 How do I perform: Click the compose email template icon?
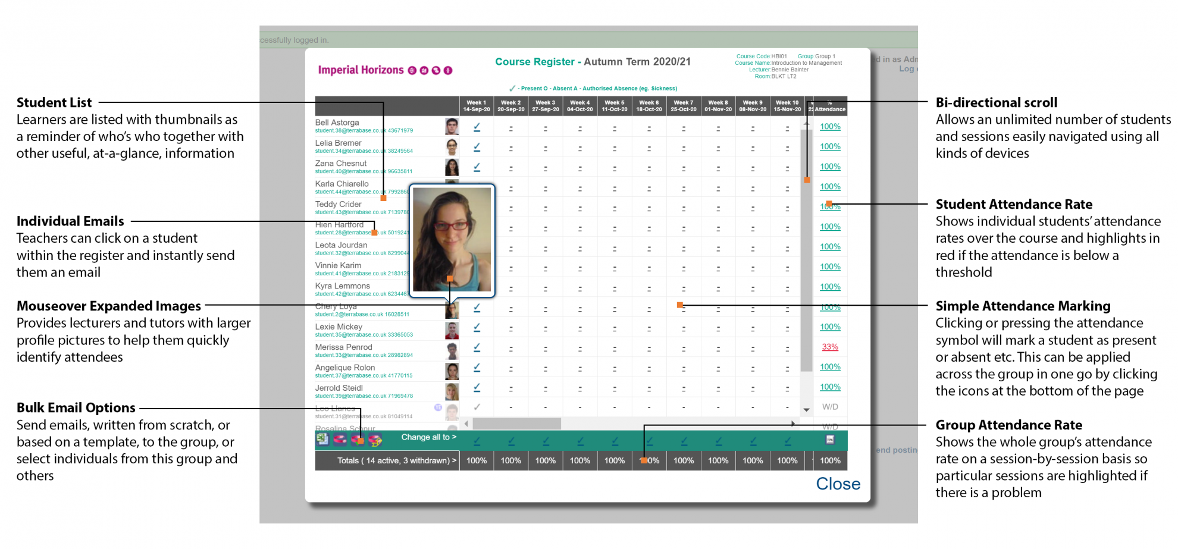375,440
